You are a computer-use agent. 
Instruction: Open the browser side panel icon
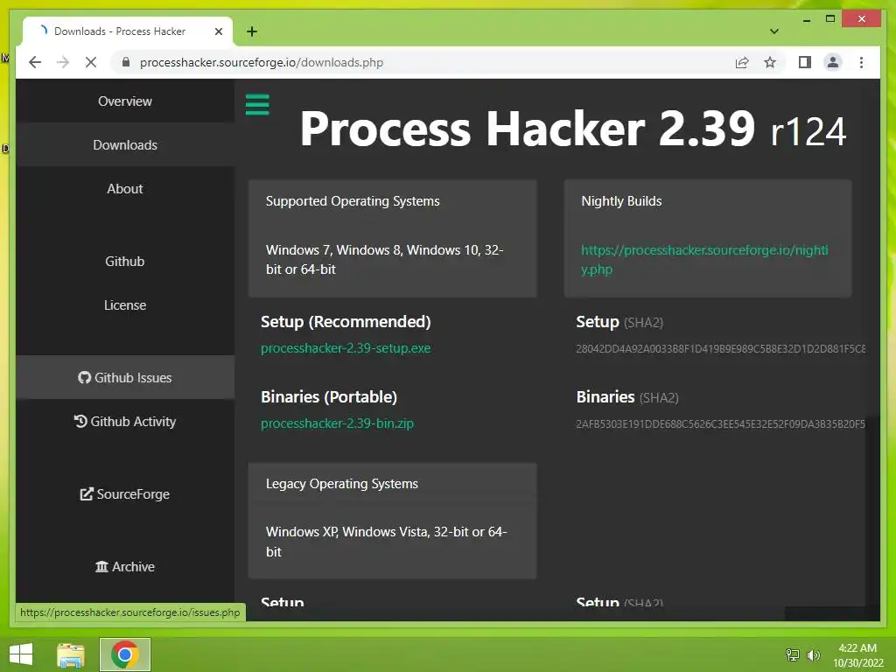(805, 62)
